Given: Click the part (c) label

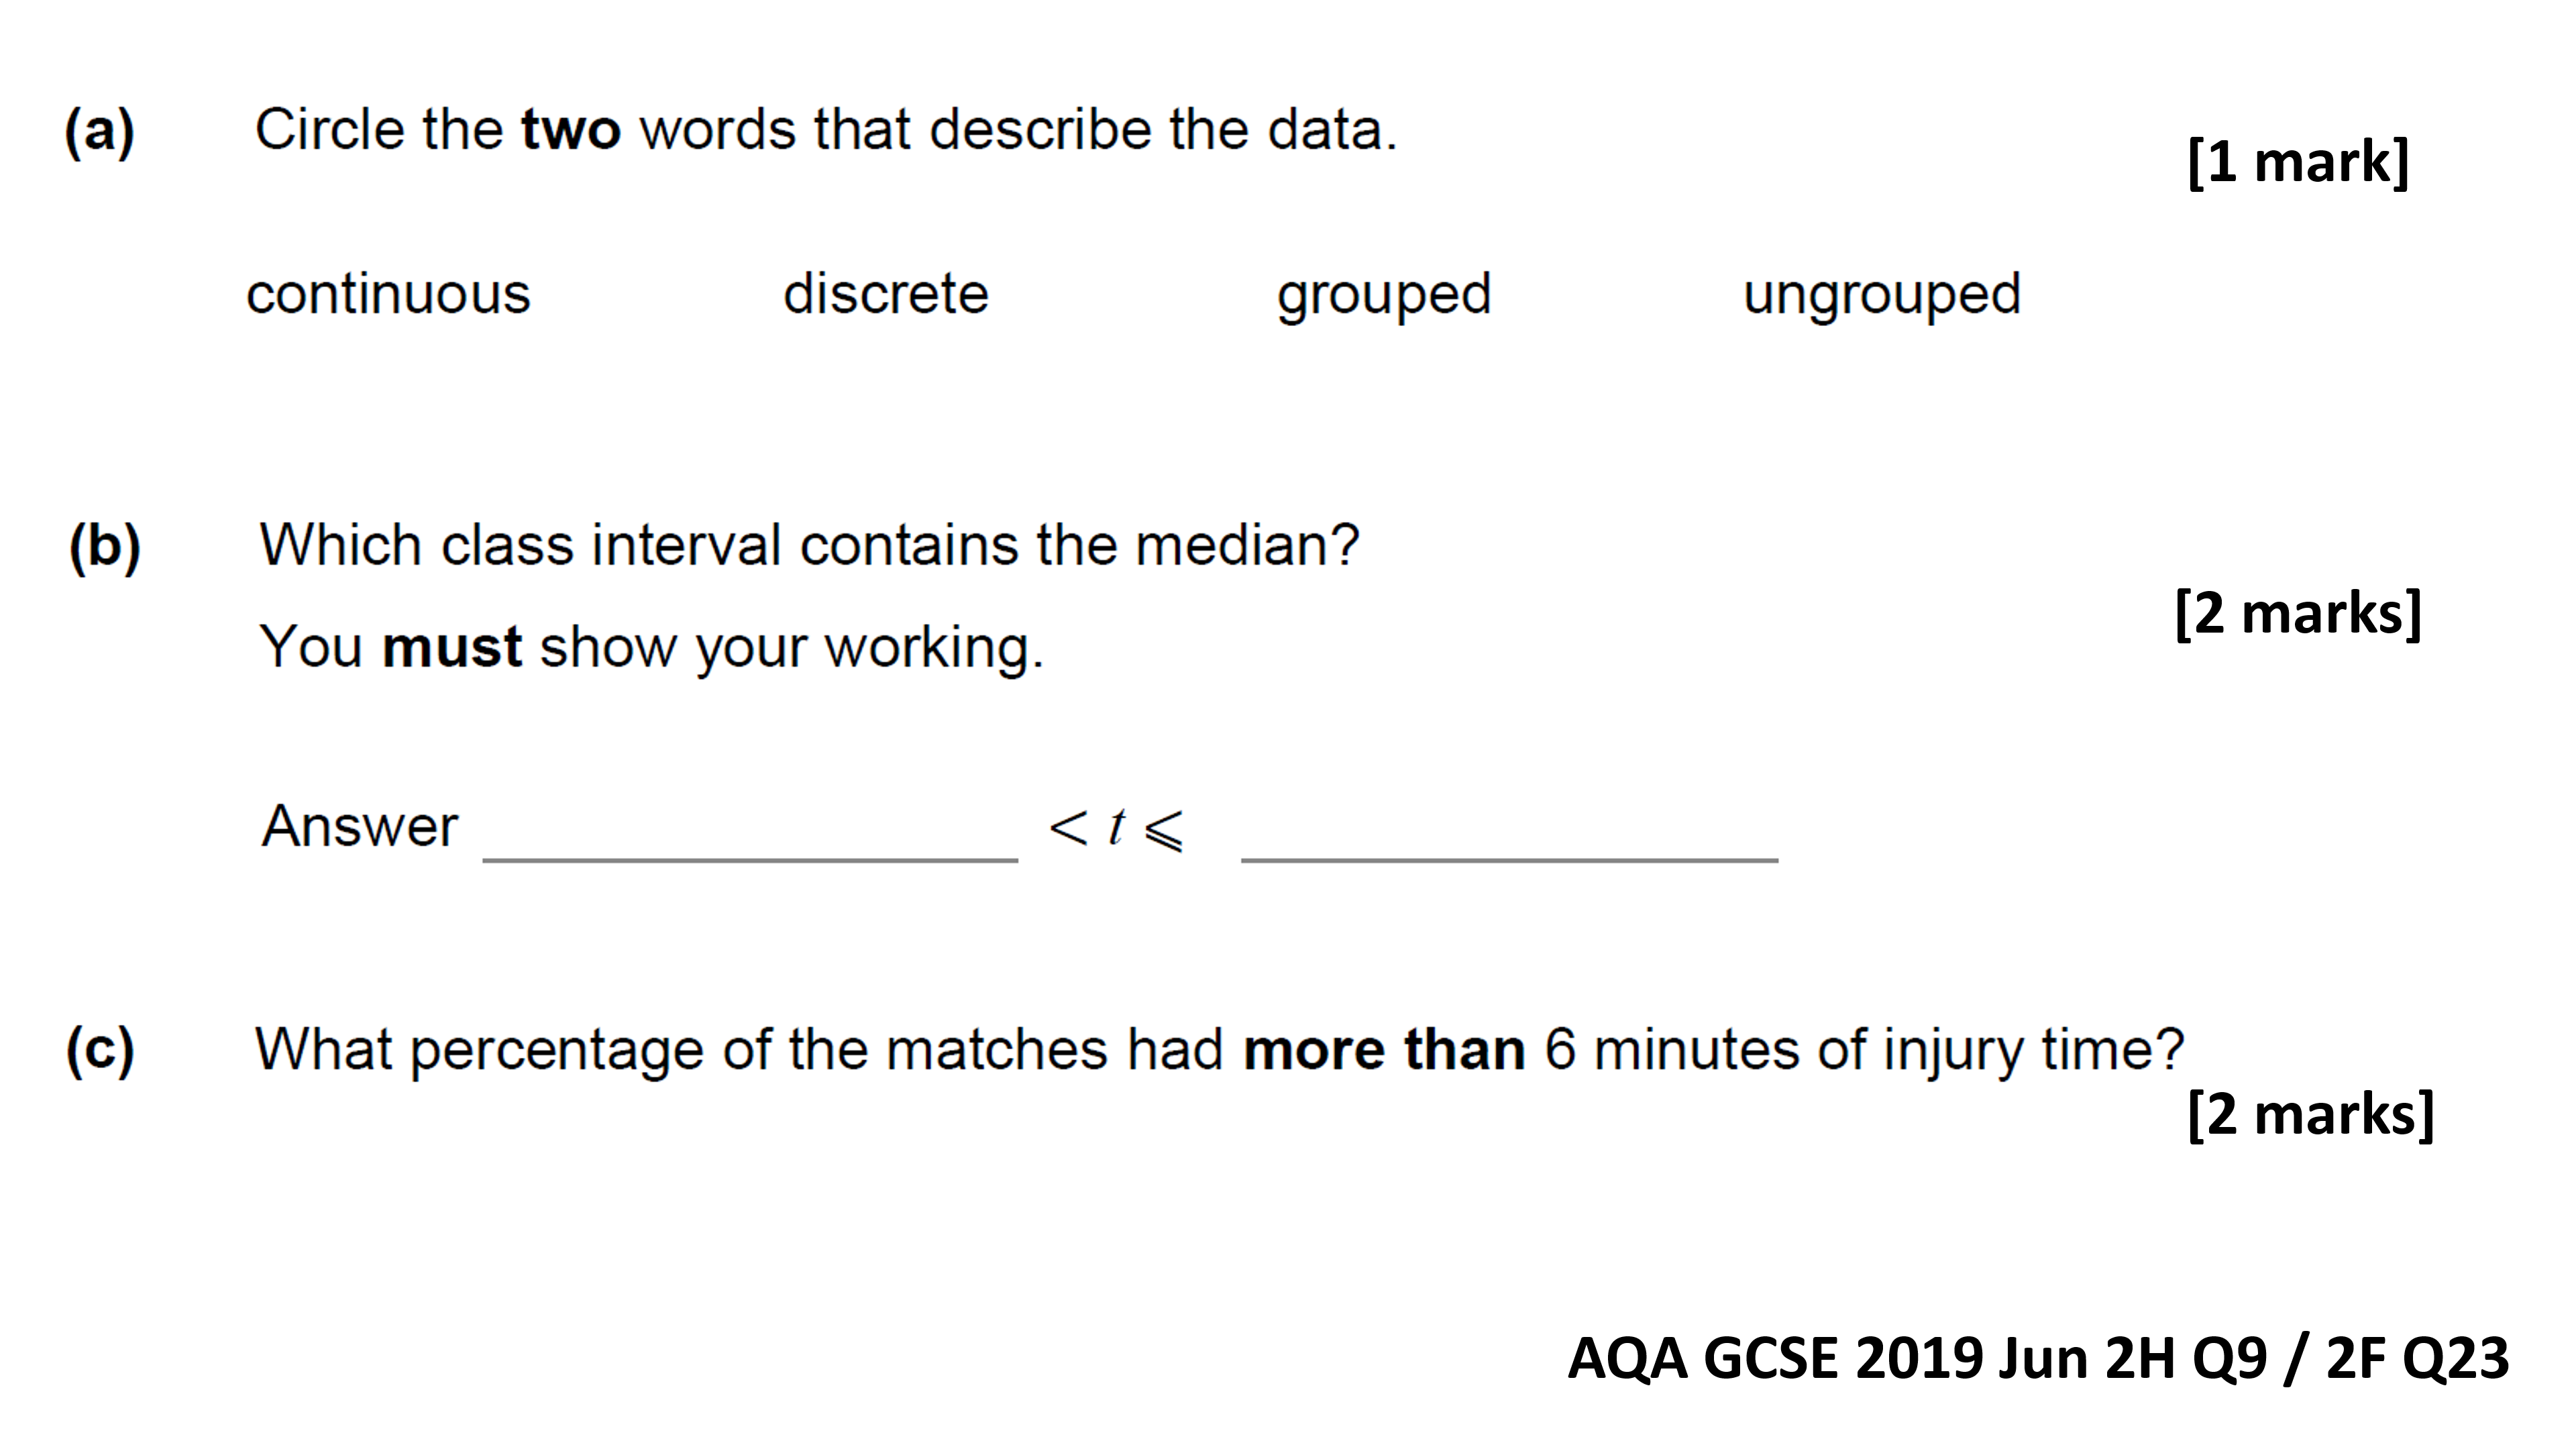Looking at the screenshot, I should [99, 1051].
